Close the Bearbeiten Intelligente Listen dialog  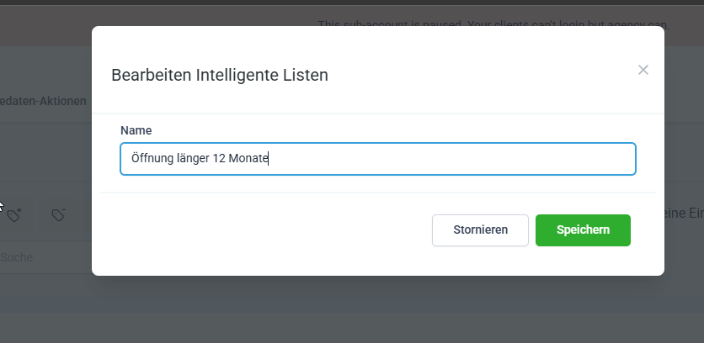643,70
